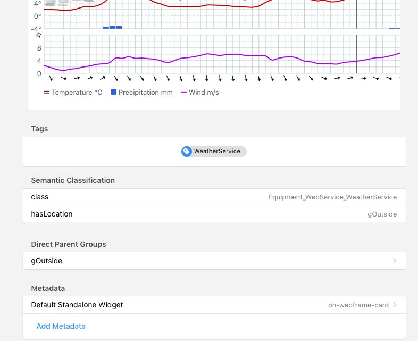Open the gOutside group under Direct Parent Groups
Viewport: 418px width, 341px height.
tap(47, 261)
